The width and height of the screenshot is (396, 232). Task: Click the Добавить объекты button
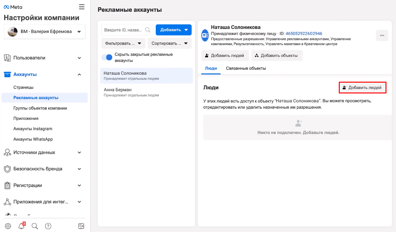point(277,56)
